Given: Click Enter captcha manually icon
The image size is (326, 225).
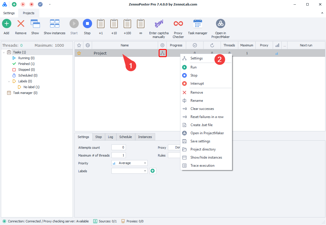Looking at the screenshot, I should [159, 23].
